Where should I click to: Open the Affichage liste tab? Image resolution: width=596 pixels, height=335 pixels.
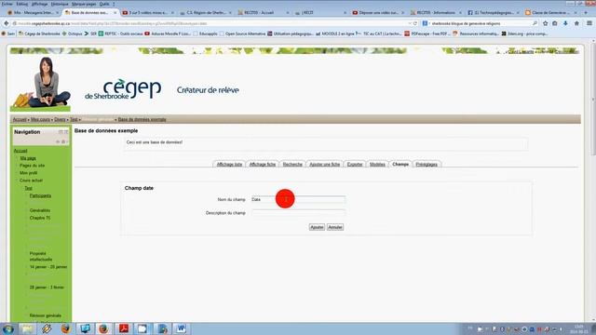(229, 165)
